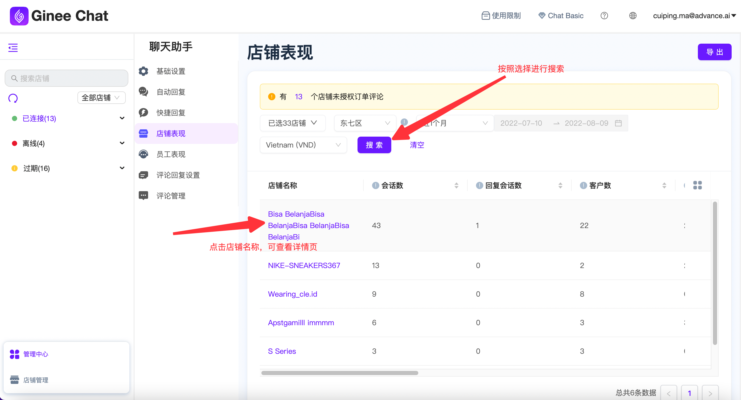Screen dimensions: 741x400
Task: Go to pagination page 1
Action: coord(689,393)
